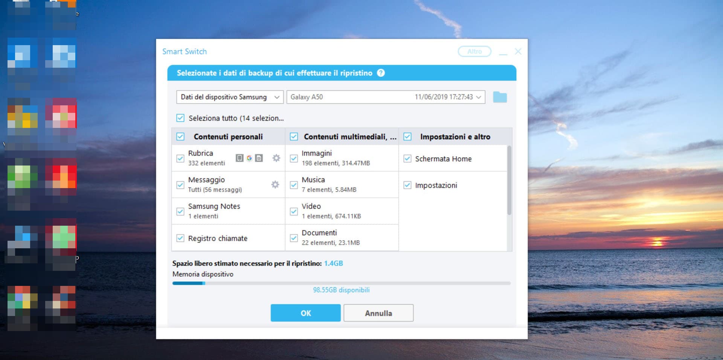Viewport: 723px width, 360px height.
Task: Open Rubrica settings via its gear icon
Action: point(276,158)
